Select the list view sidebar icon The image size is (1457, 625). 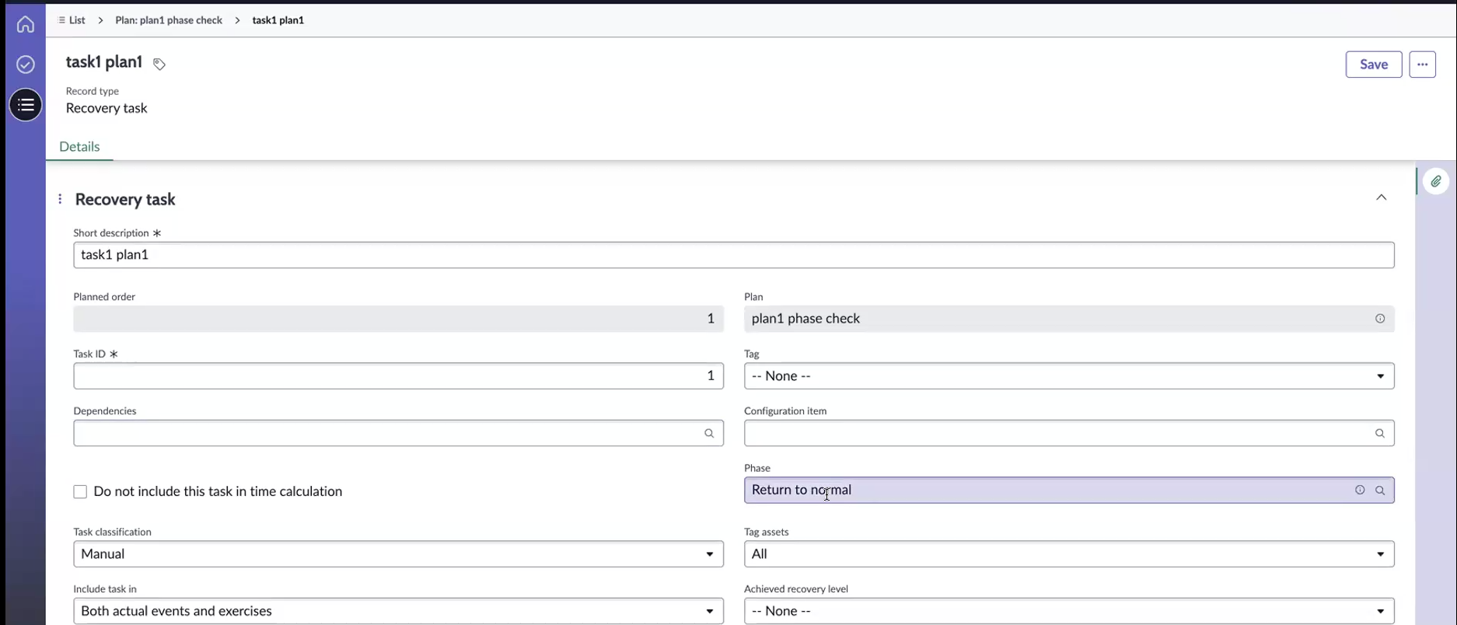(26, 104)
